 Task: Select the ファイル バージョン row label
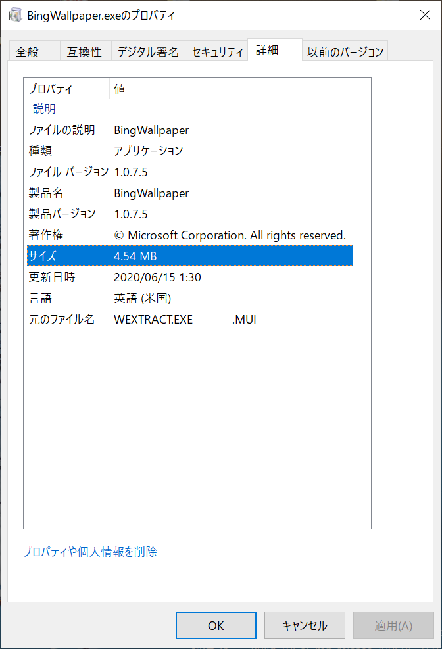pyautogui.click(x=68, y=172)
